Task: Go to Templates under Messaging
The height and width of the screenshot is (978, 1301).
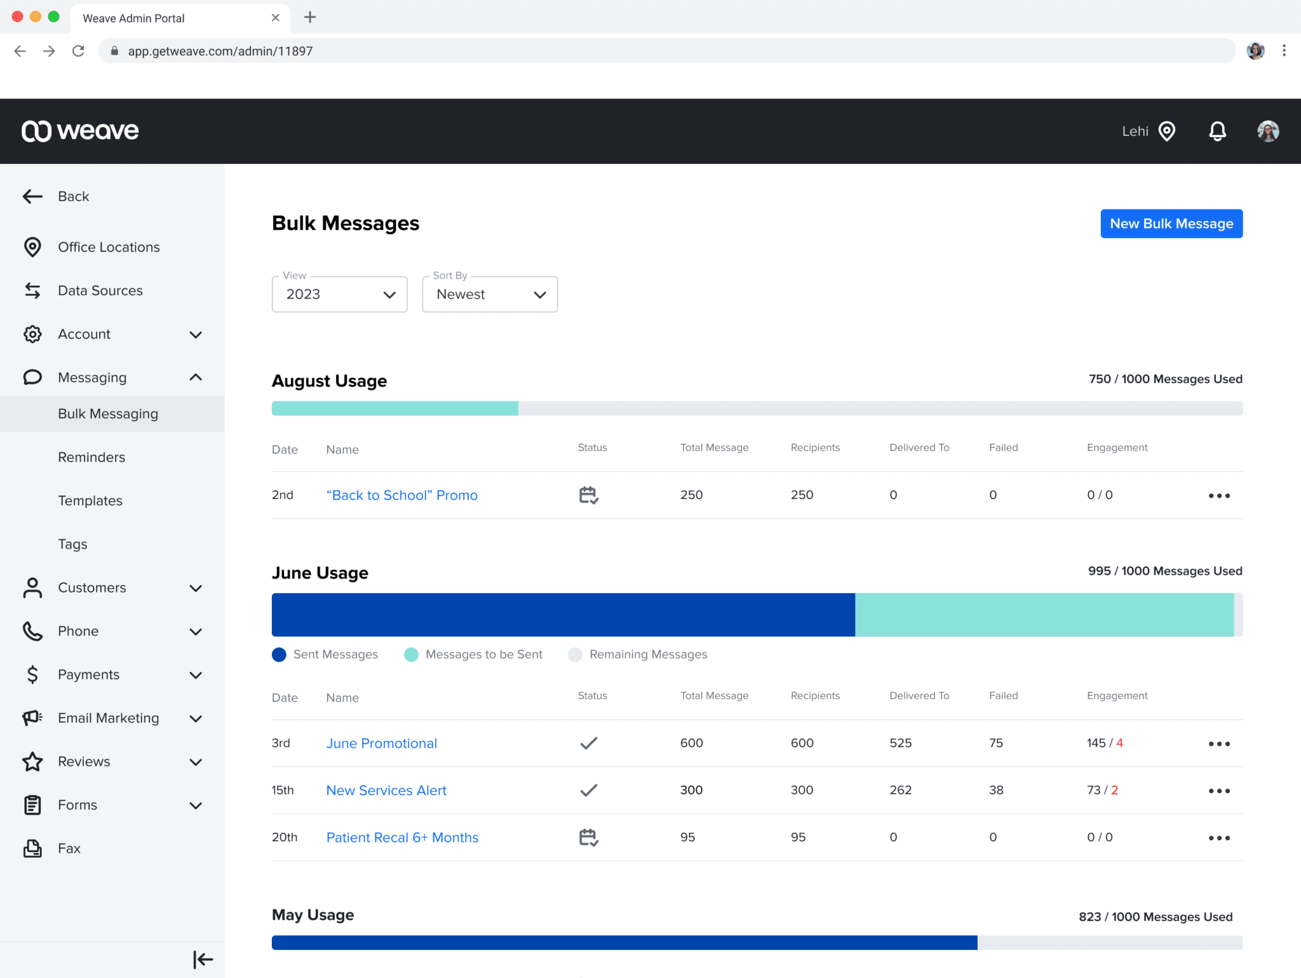Action: (90, 501)
